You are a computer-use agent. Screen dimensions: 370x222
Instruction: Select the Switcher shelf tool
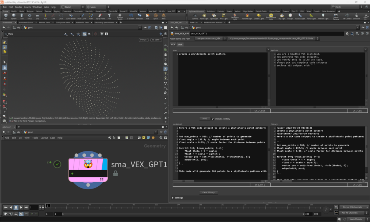tap(356, 17)
